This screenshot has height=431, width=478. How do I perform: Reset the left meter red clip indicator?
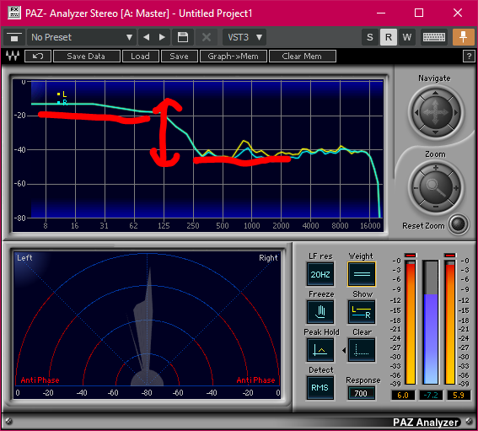pyautogui.click(x=411, y=256)
